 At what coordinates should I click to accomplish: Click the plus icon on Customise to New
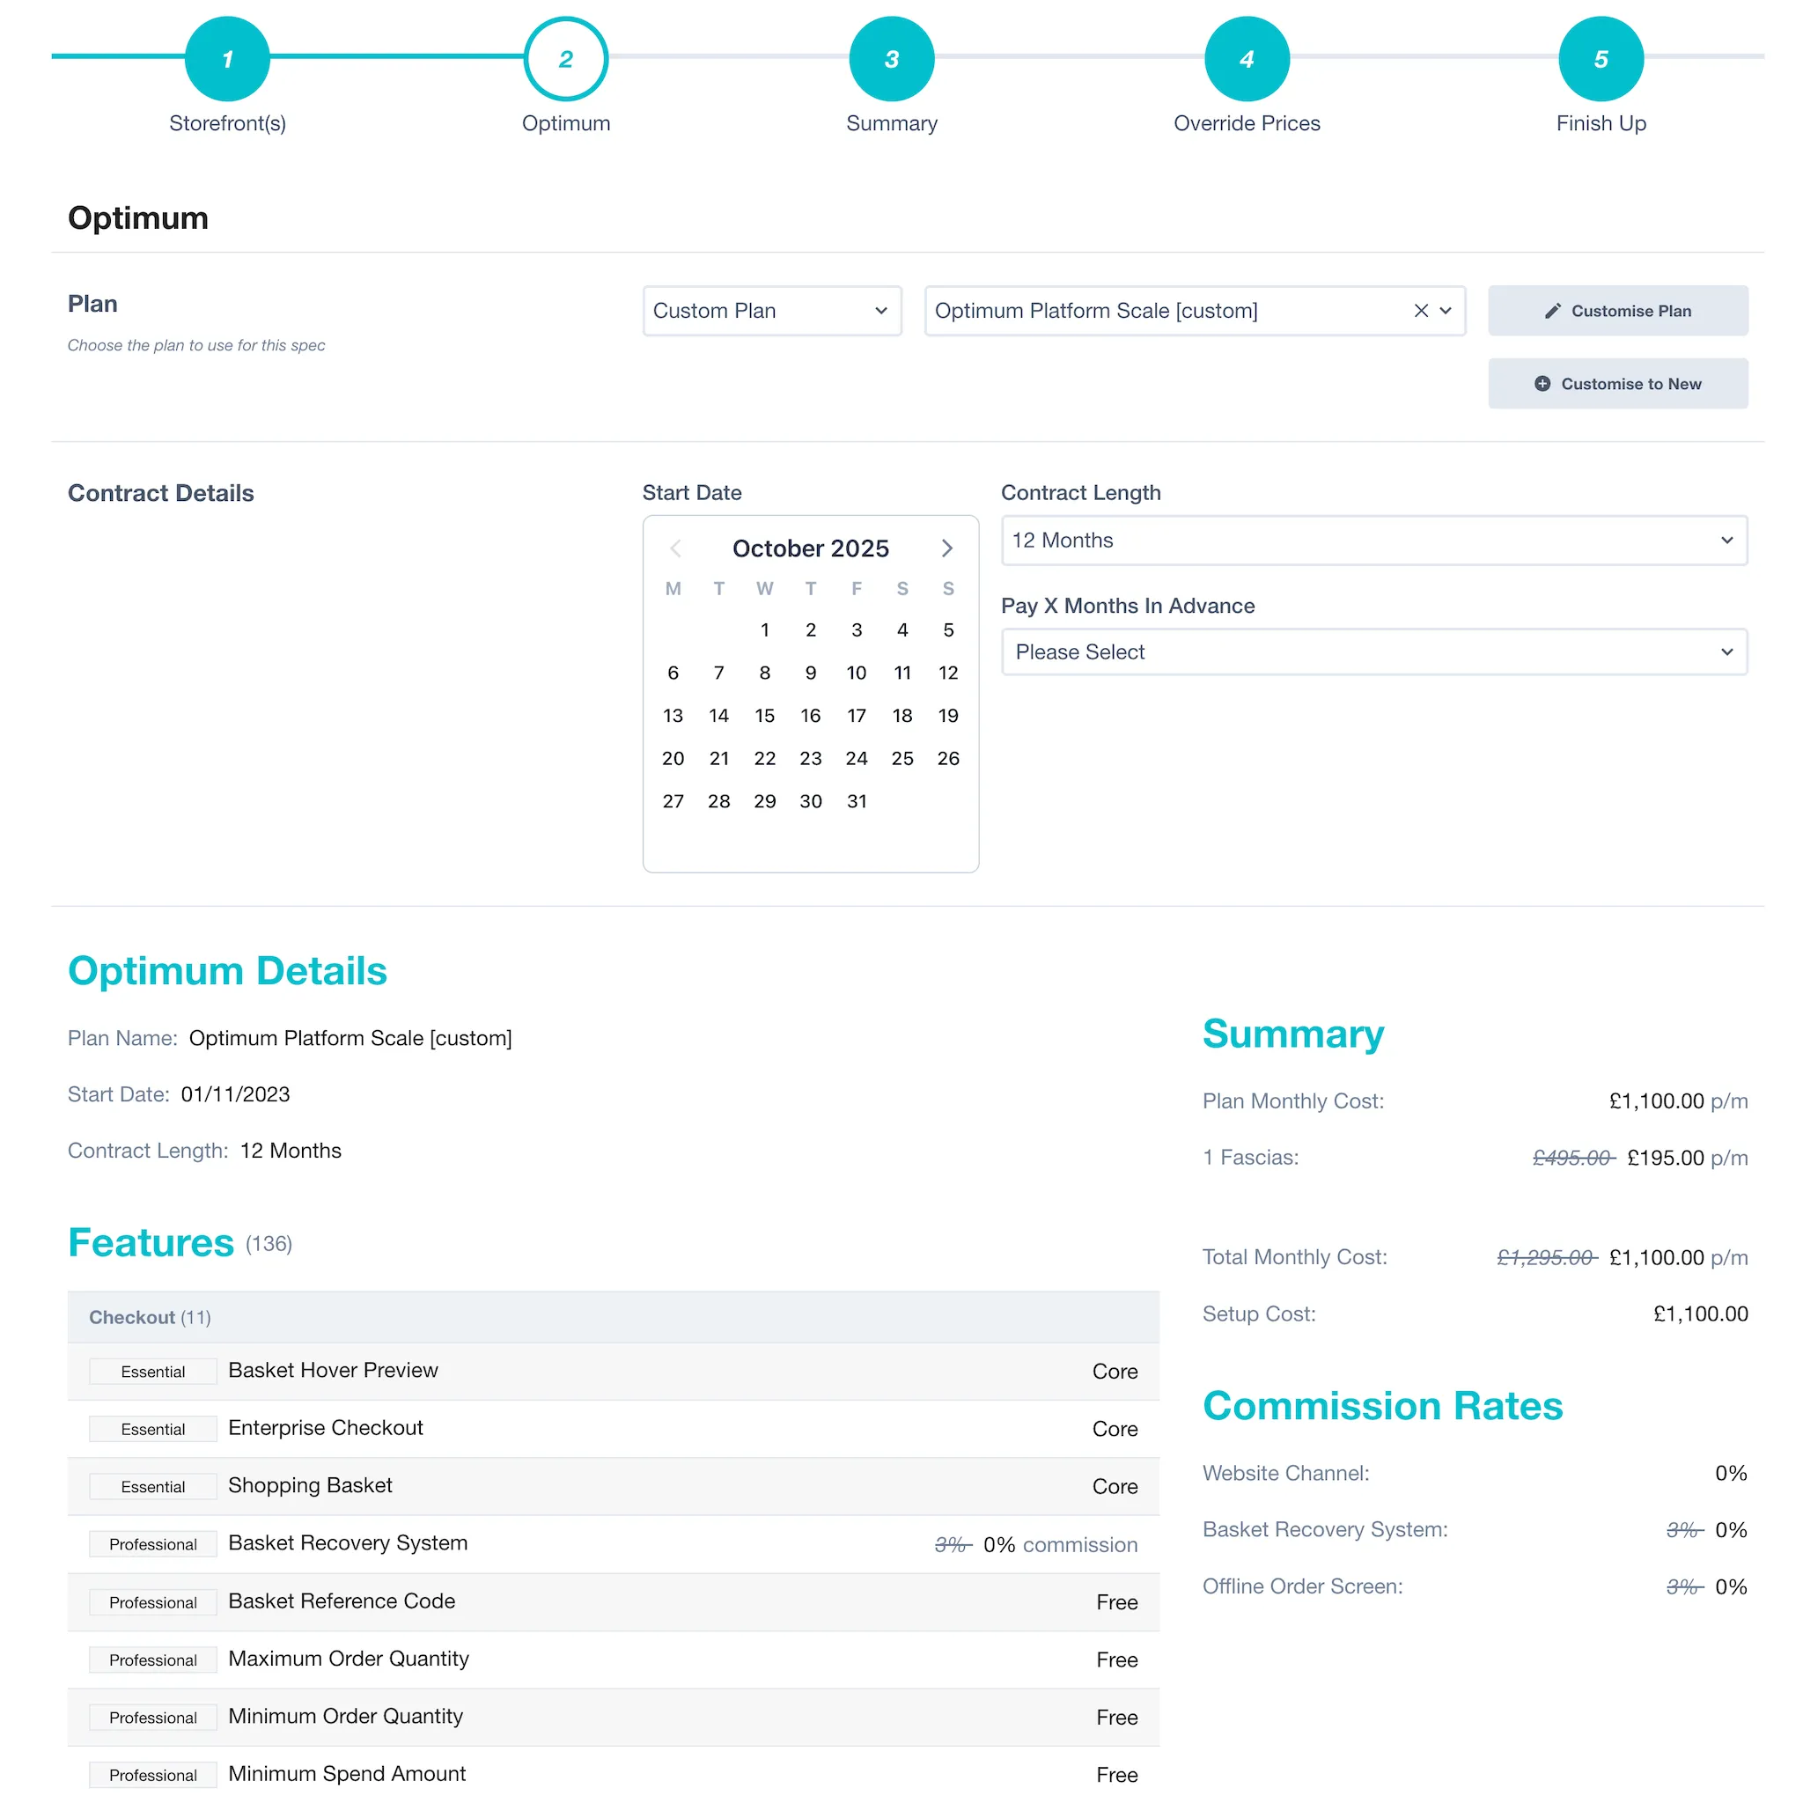tap(1543, 383)
